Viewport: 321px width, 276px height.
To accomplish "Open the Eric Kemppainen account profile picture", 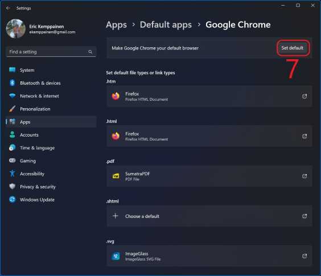I will point(16,28).
